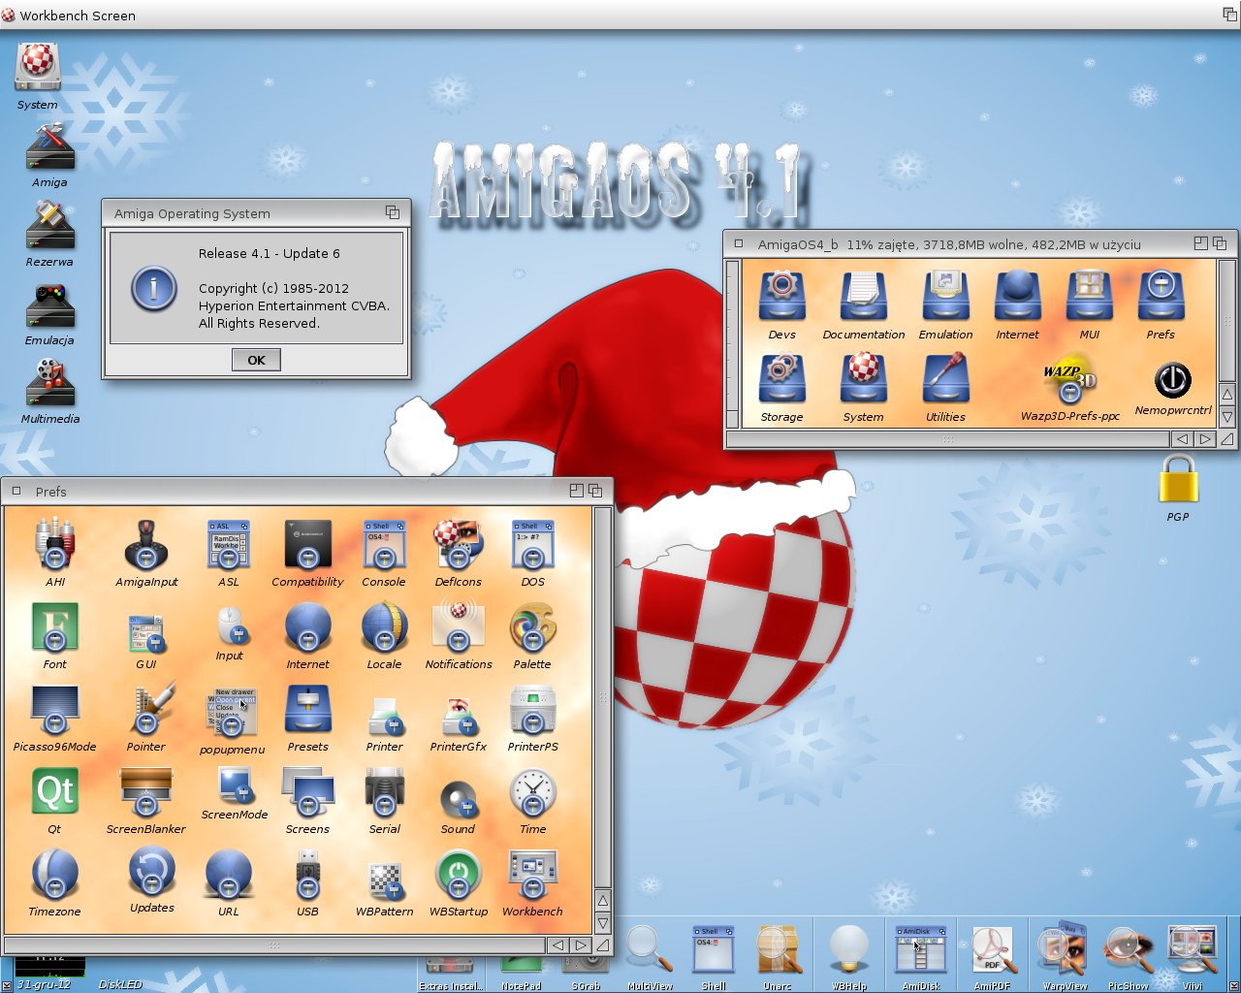Click the AmigaOS4_b window scroll-up arrow
This screenshot has height=993, width=1241.
[1226, 396]
